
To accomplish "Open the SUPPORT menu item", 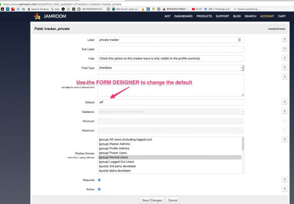I will coord(222,16).
